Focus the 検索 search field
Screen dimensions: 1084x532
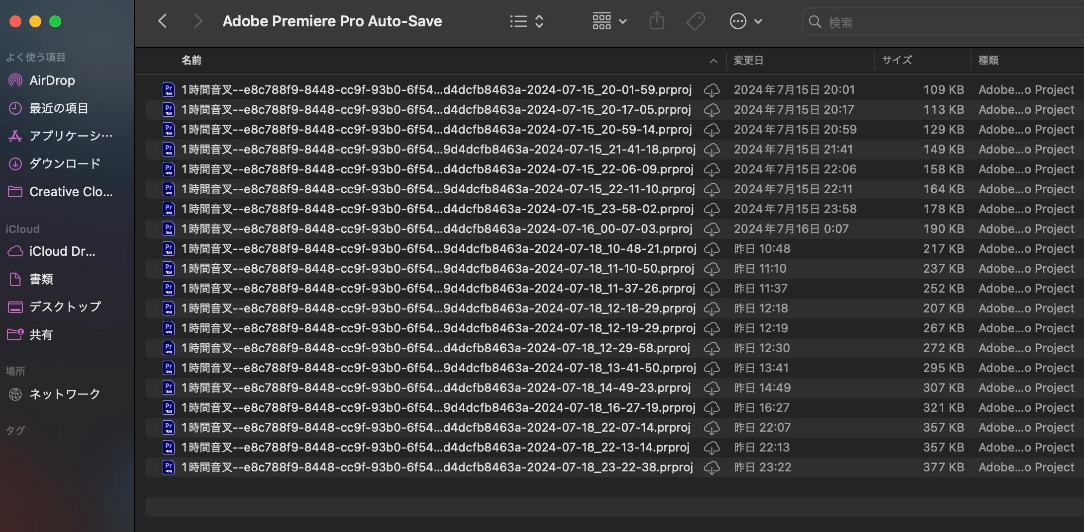point(943,22)
